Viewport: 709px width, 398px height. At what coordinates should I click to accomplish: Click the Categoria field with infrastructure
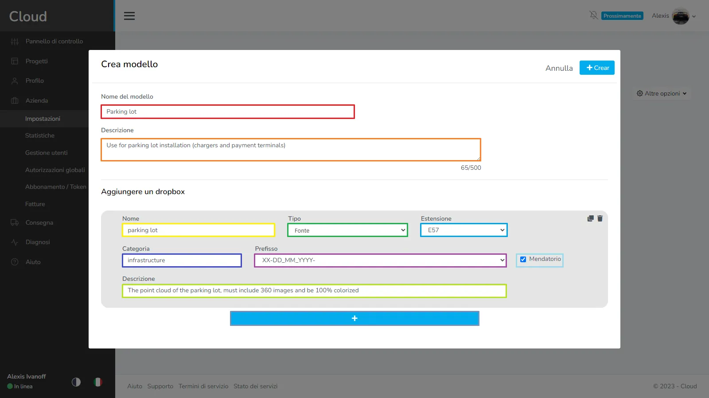pyautogui.click(x=182, y=260)
